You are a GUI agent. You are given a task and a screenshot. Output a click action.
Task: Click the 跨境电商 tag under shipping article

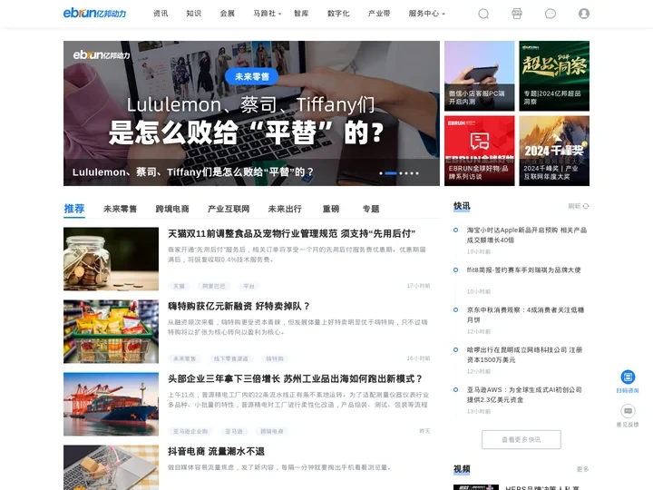pyautogui.click(x=272, y=431)
